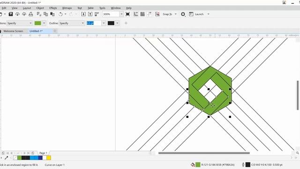Open the zoom level 300% dropdown
This screenshot has height=169, width=300.
[x=121, y=14]
